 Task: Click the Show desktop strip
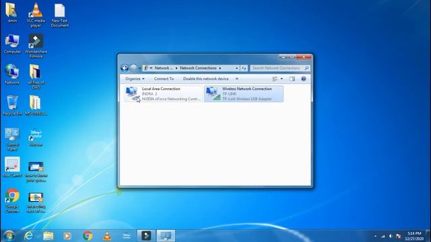point(428,236)
